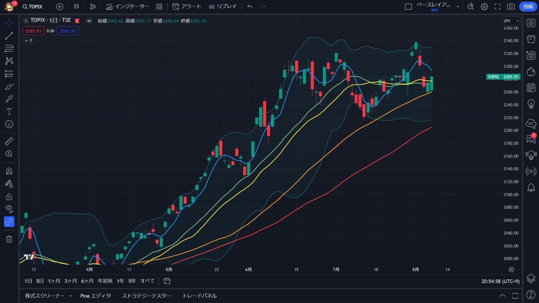Open the emoji icons tool
This screenshot has width=539, height=303.
(9, 124)
